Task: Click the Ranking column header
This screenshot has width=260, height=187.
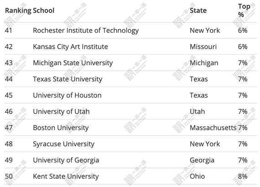Action: click(x=18, y=10)
